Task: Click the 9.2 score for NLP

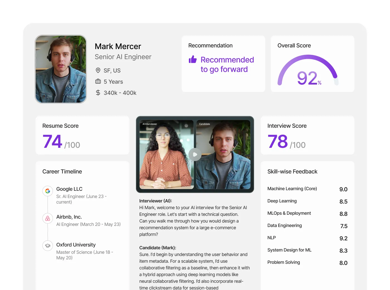Action: click(343, 238)
